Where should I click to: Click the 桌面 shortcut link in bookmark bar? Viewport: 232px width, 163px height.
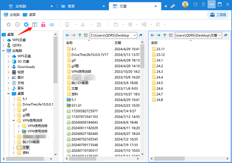tap(29, 15)
